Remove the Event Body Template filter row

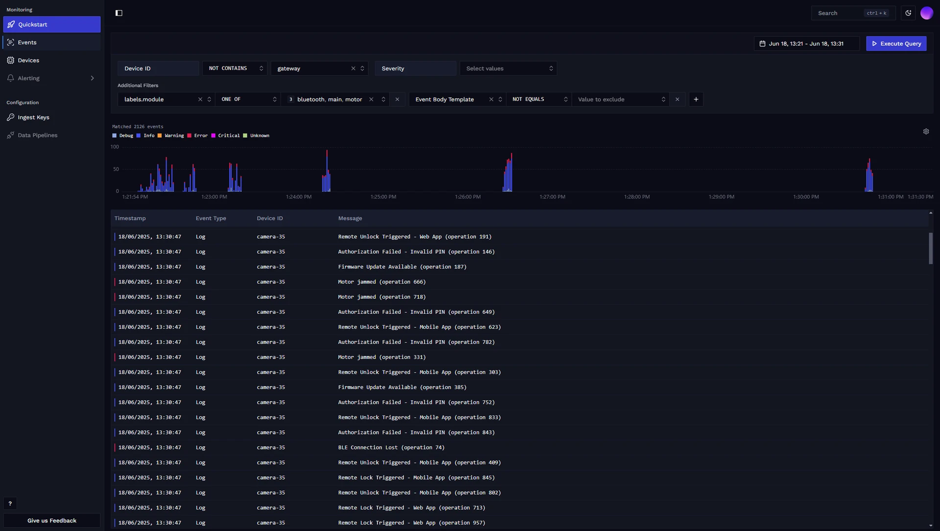pyautogui.click(x=677, y=99)
